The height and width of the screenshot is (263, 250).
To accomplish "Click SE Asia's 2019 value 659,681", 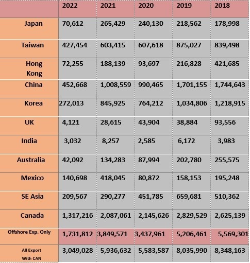I will [189, 197].
